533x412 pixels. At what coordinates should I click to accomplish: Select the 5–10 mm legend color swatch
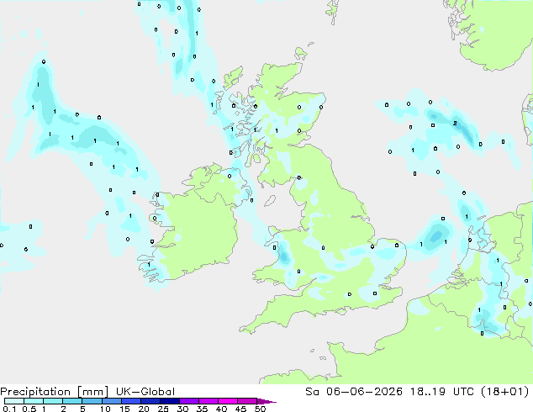[92, 401]
